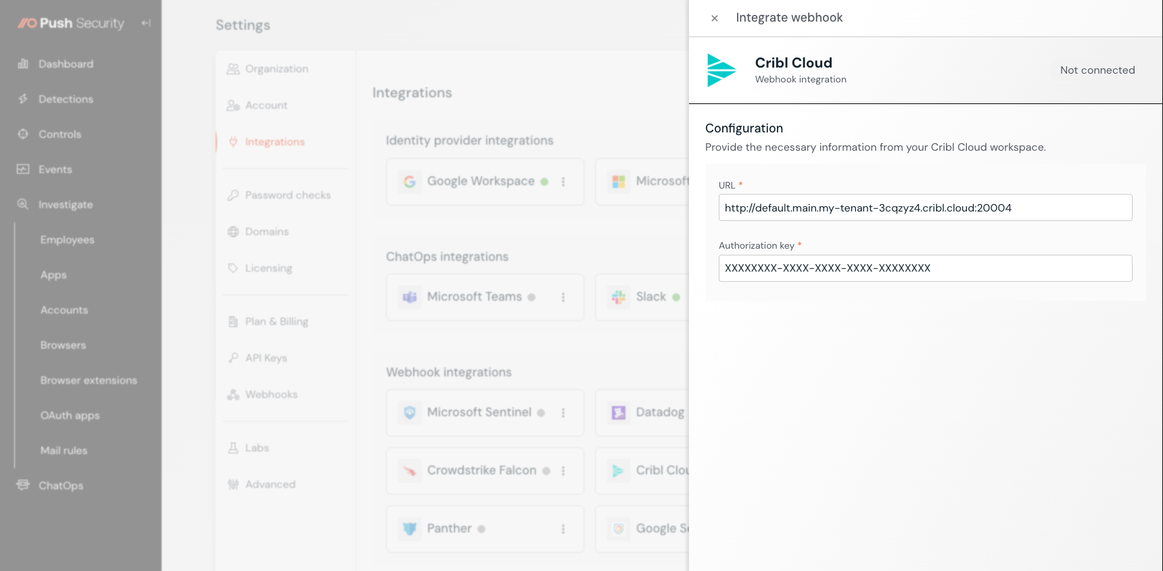The height and width of the screenshot is (571, 1163).
Task: Click the Password checks key icon
Action: 233,195
